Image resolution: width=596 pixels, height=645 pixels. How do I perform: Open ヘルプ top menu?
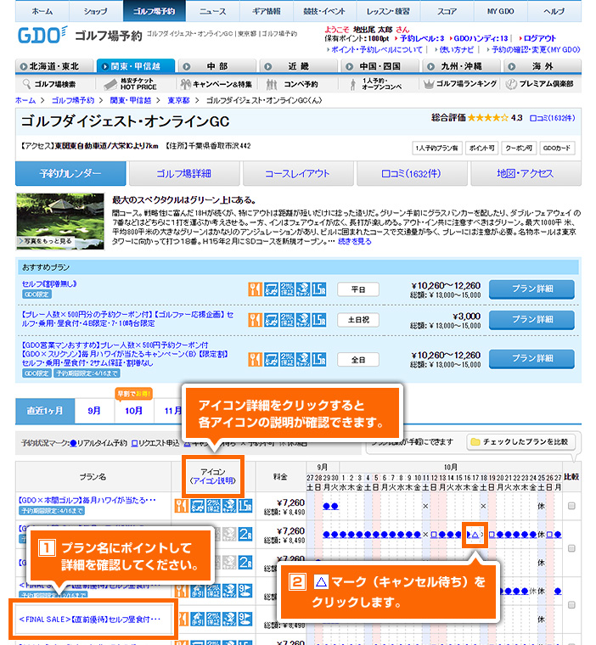click(x=554, y=11)
